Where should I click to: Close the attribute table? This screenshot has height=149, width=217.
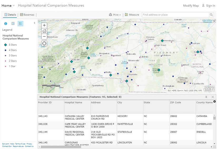pyautogui.click(x=213, y=97)
